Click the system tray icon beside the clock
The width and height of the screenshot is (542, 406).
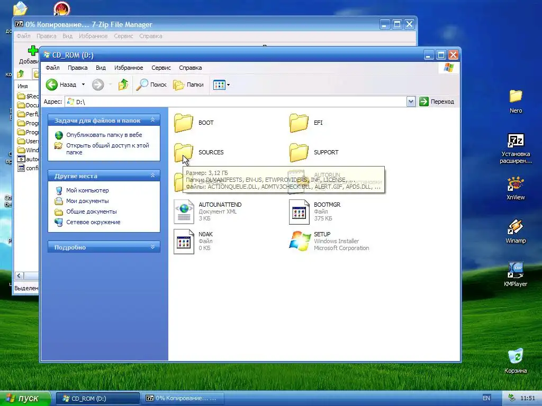tap(512, 398)
